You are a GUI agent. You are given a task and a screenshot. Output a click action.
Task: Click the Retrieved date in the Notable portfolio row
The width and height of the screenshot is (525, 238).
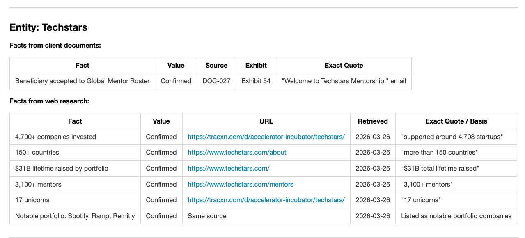coord(373,216)
